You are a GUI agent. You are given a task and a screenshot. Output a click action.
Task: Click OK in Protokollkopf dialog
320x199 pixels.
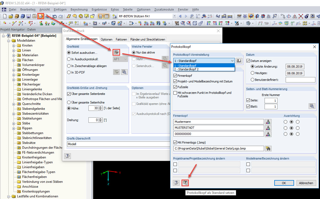click(284, 183)
